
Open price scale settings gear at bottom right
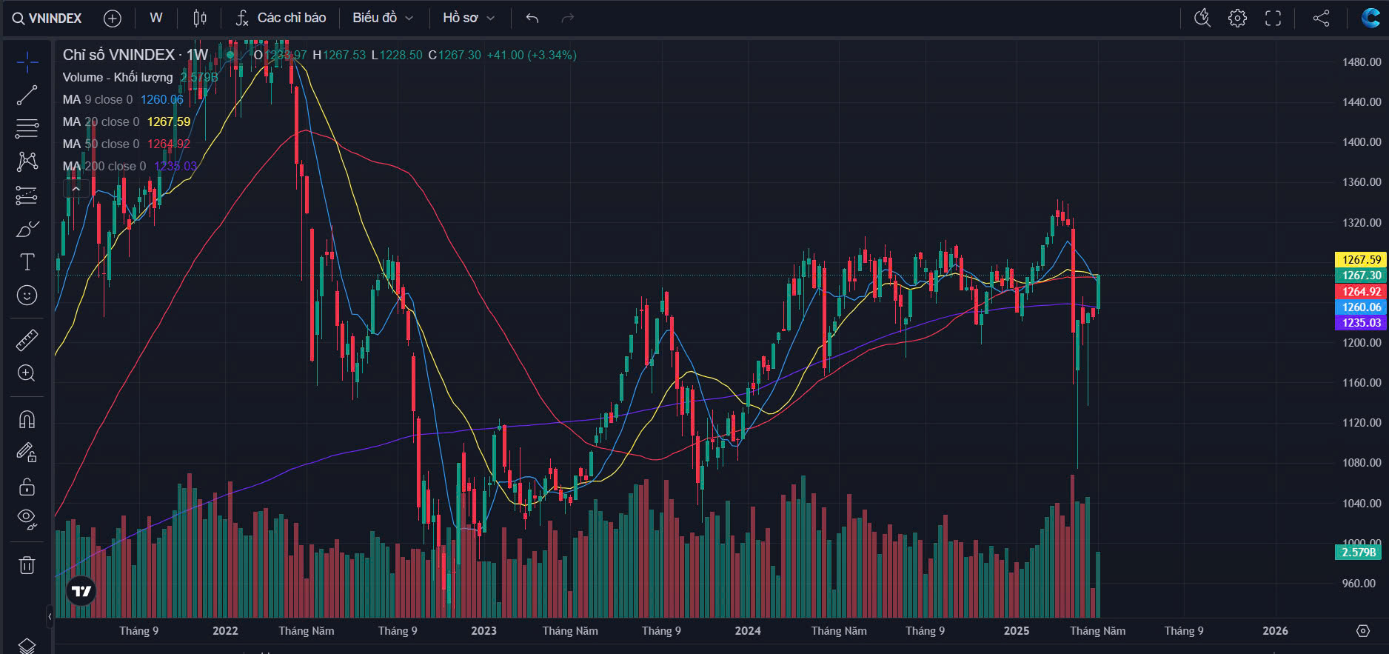[1363, 631]
